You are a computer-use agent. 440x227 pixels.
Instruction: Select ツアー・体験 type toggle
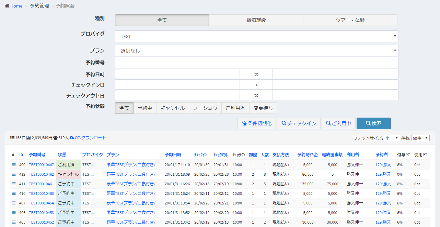(350, 20)
